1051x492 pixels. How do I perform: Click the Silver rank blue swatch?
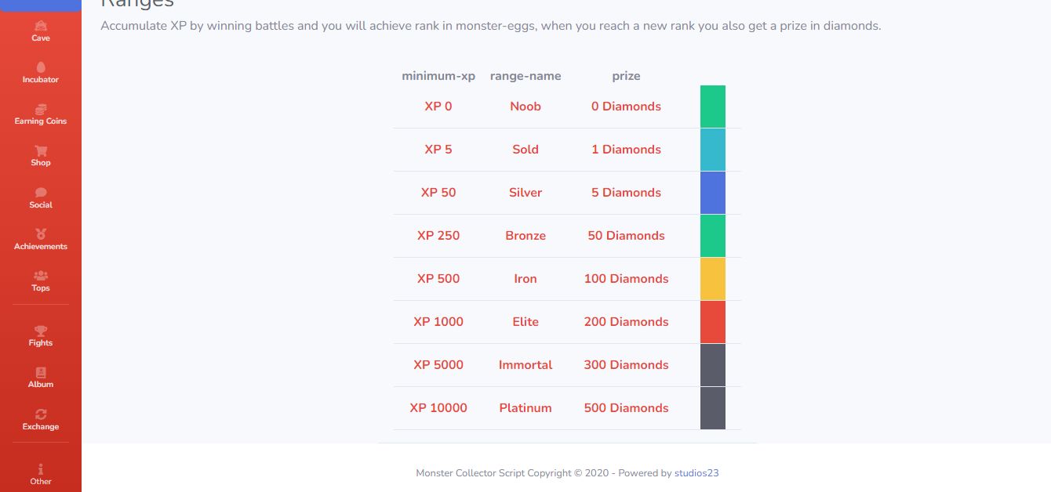click(713, 193)
